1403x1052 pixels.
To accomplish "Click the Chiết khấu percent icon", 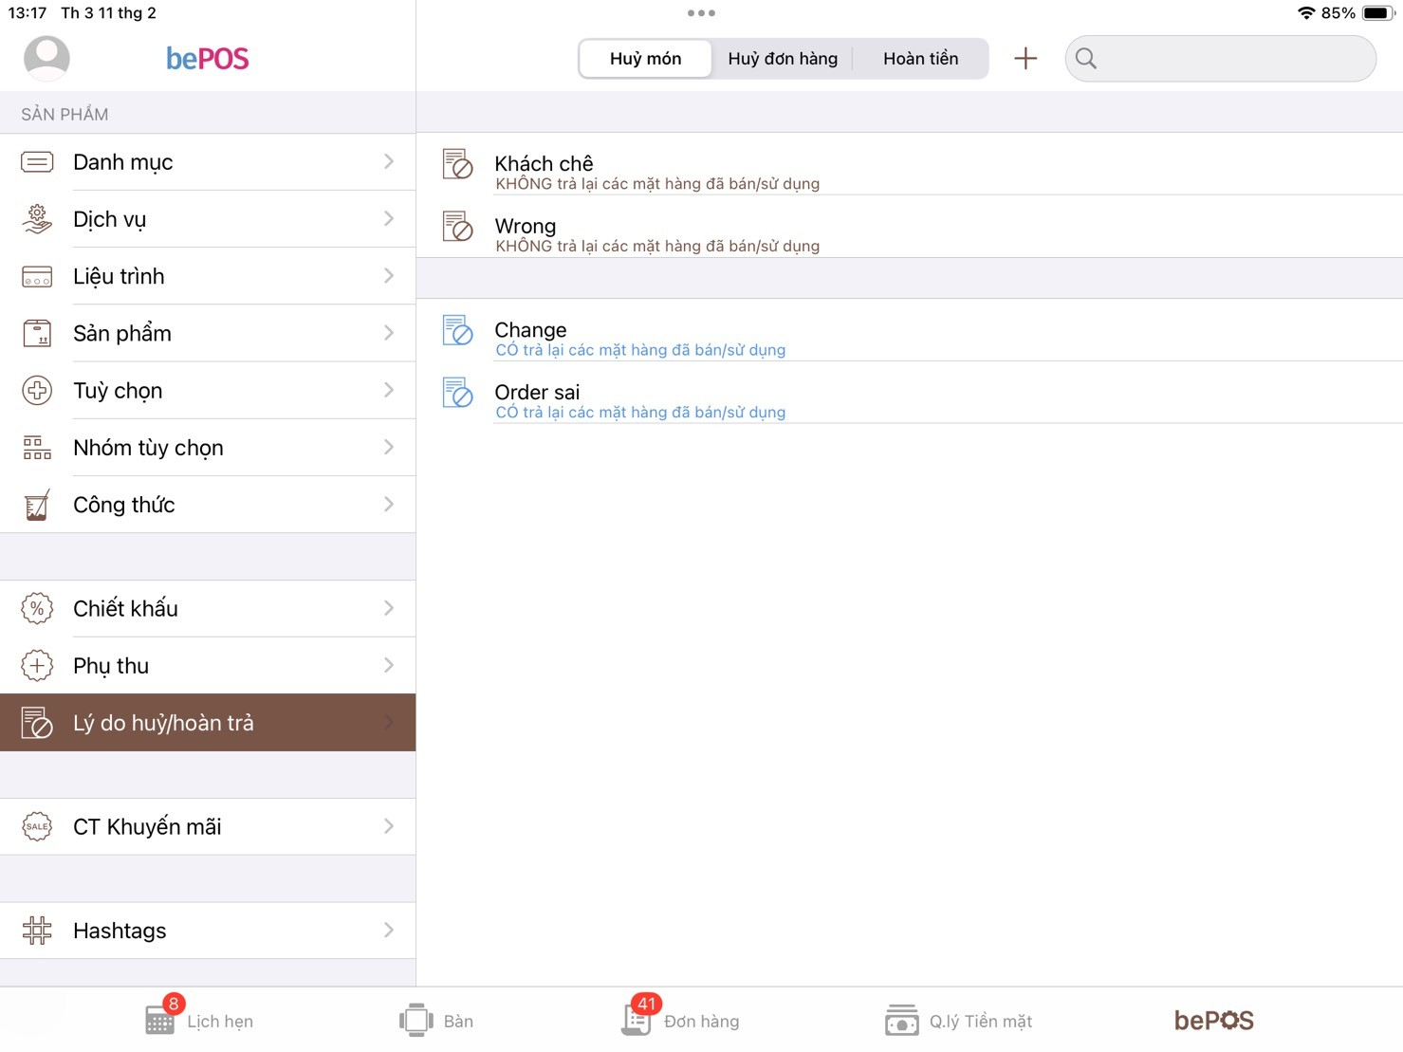I will tap(37, 608).
